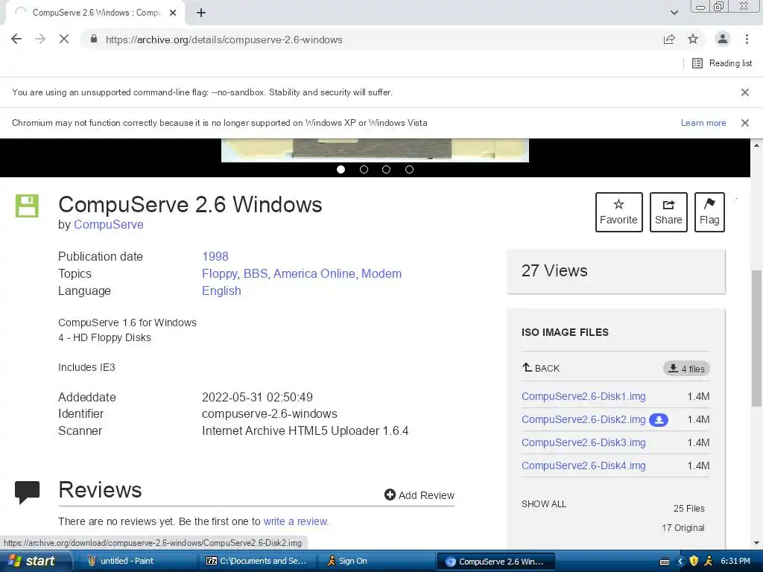Screen dimensions: 763x572
Task: Open the CompuServe creator link
Action: [x=109, y=225]
